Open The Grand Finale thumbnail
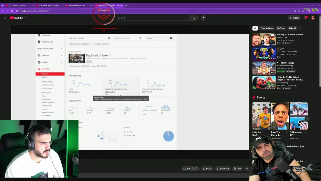The height and width of the screenshot is (181, 321). pos(264,54)
